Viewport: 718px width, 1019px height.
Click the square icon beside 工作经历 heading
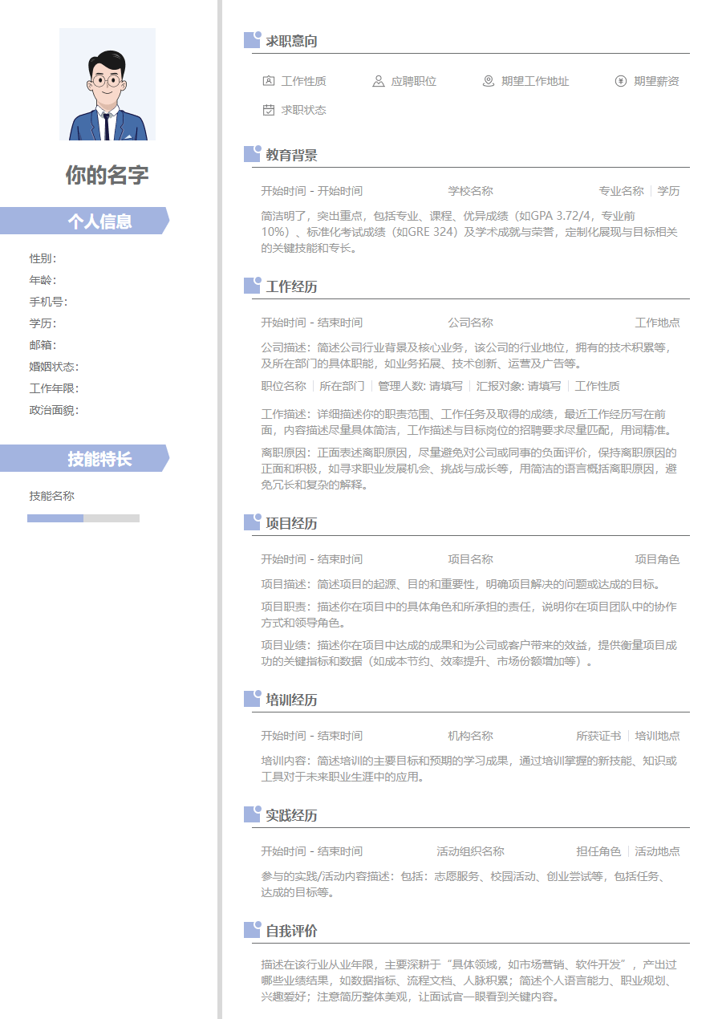point(252,286)
